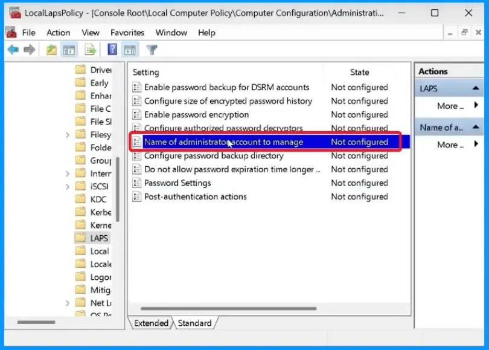The image size is (489, 350).
Task: Select the Mitig folder in tree
Action: click(x=100, y=290)
